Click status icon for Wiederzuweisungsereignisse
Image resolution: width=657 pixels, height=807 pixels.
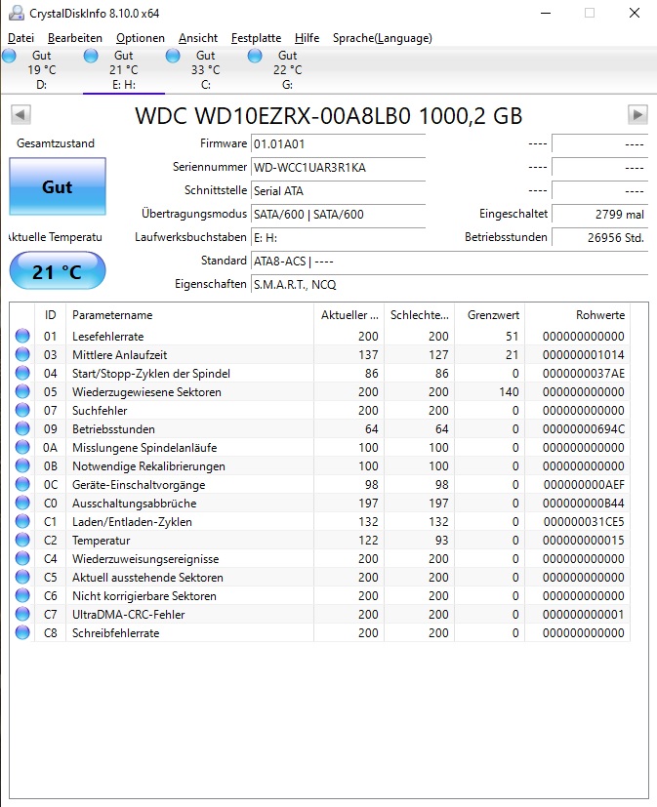coord(22,558)
